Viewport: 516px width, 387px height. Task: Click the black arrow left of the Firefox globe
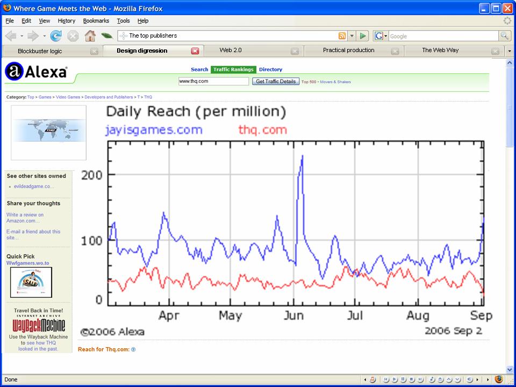point(488,379)
